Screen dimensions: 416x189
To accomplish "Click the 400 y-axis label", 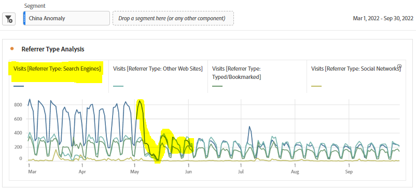I will [x=18, y=133].
